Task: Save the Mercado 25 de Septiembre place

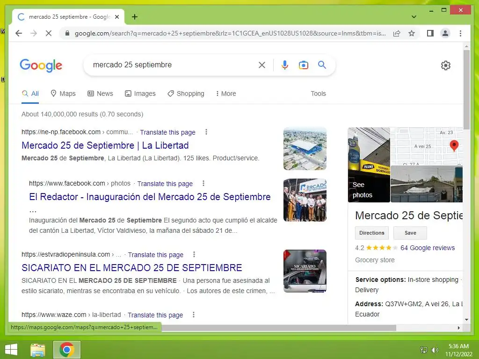Action: pos(410,233)
